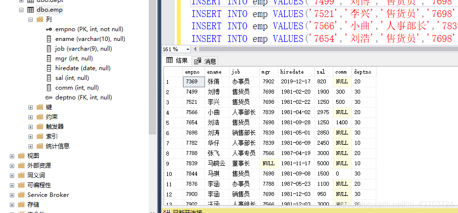Click the job cell 销售部长
The height and width of the screenshot is (213, 458).
click(245, 133)
